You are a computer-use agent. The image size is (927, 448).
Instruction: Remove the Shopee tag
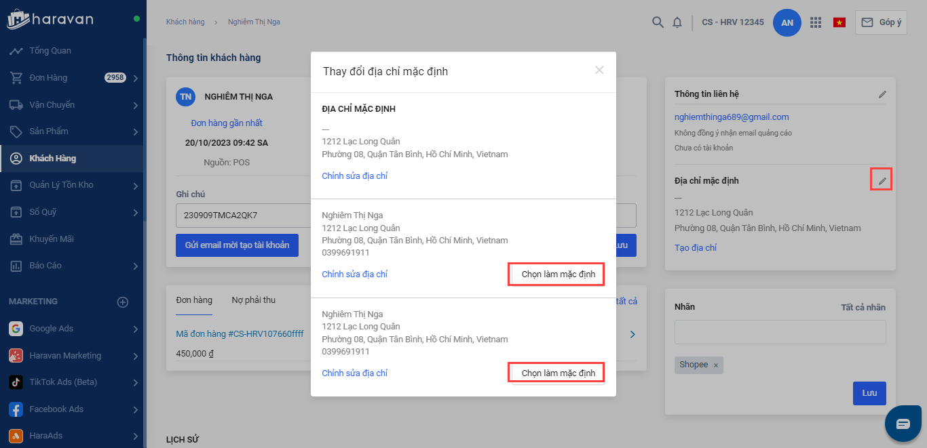[715, 365]
